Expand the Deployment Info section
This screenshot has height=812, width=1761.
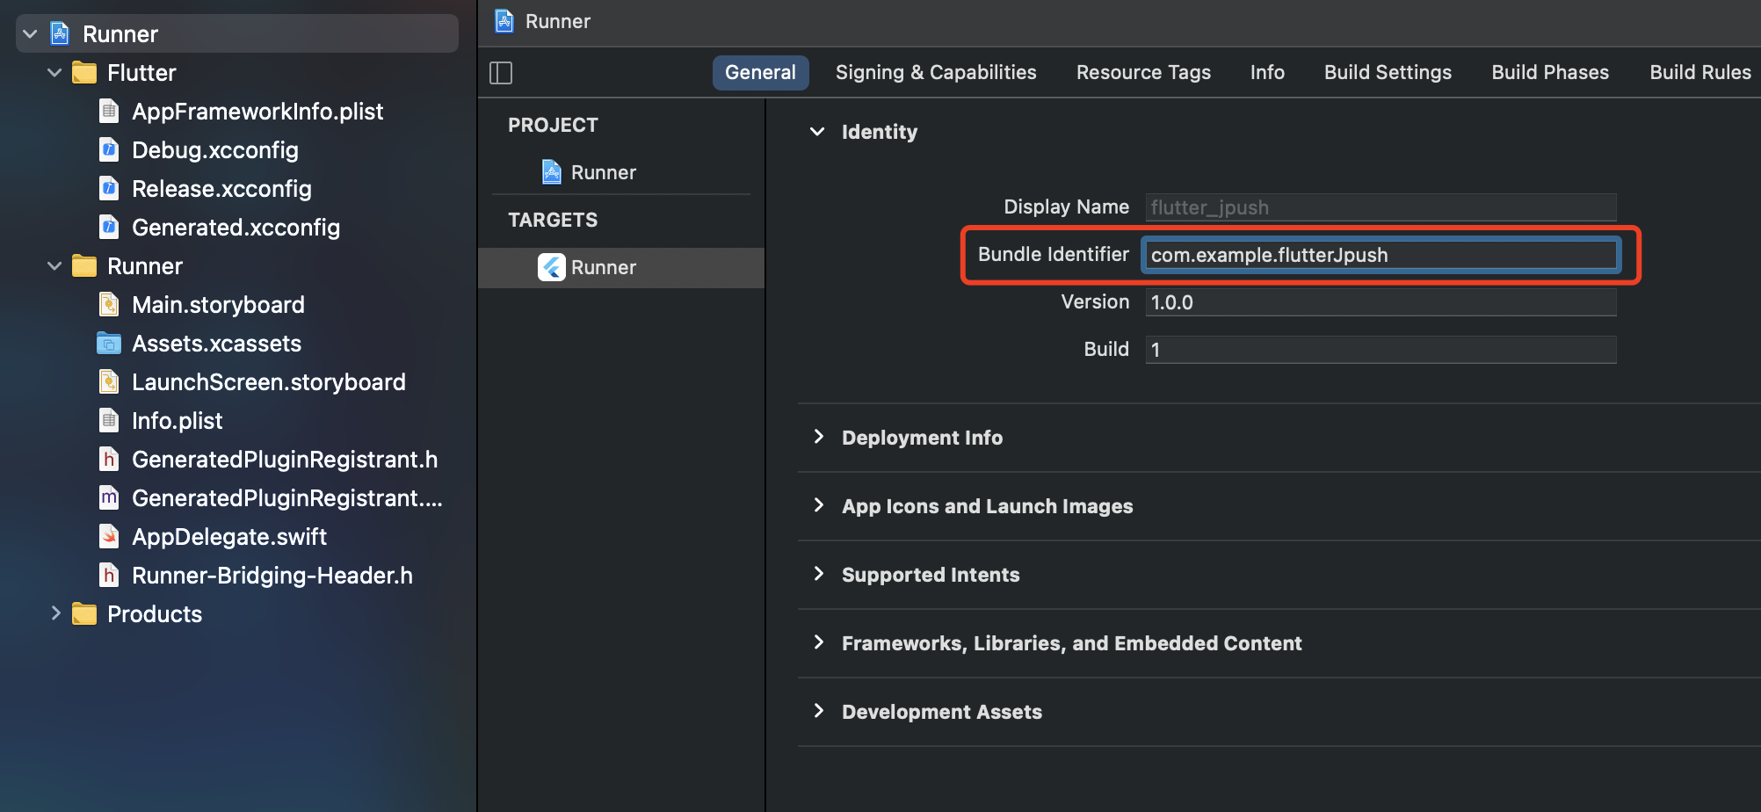[x=819, y=437]
